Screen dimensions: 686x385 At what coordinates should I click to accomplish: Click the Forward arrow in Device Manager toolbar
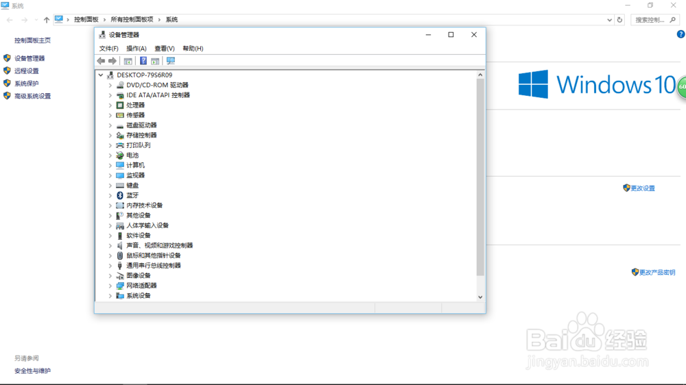[x=113, y=61]
